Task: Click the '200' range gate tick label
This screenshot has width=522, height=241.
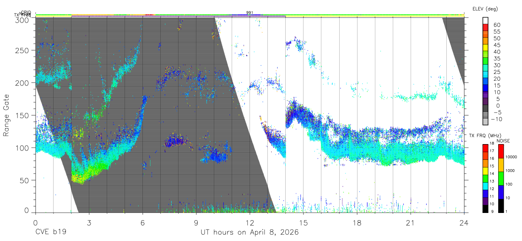Action: pos(22,83)
